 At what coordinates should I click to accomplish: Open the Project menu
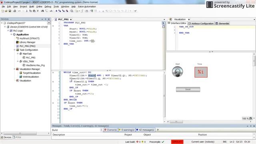click(x=23, y=6)
